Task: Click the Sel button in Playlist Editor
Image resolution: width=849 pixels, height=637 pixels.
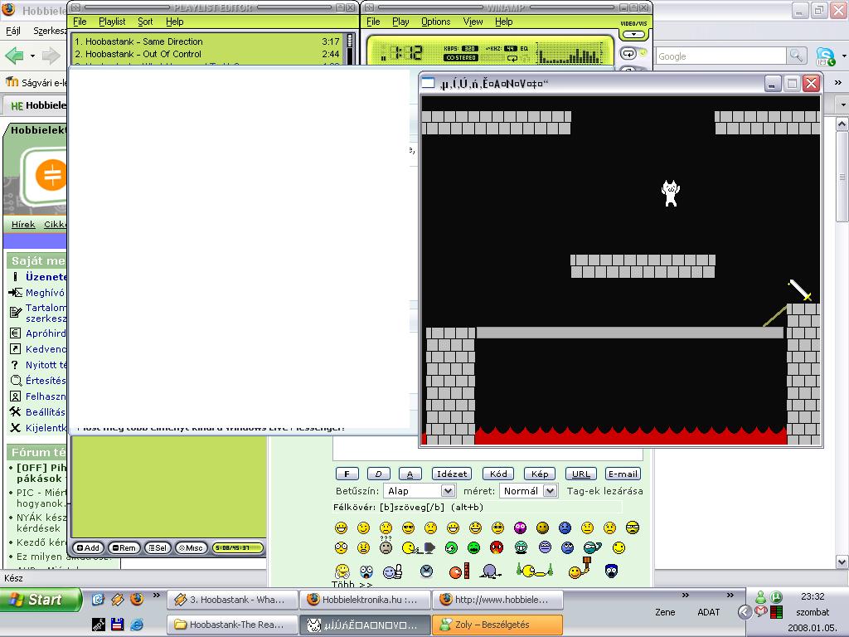Action: coord(158,547)
